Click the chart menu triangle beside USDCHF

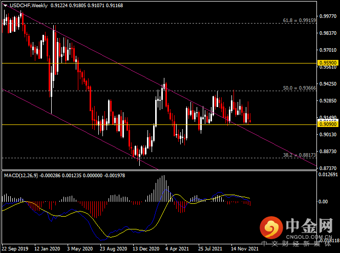click(6, 6)
